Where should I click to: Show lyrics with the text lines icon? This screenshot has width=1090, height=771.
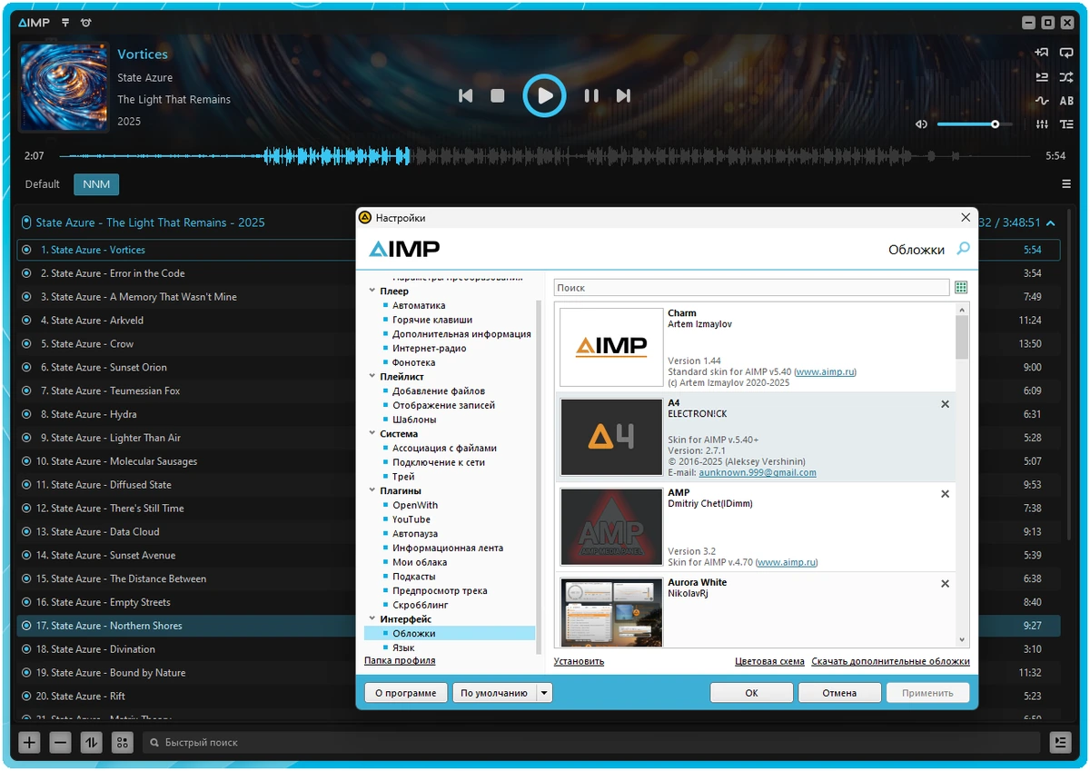click(x=1066, y=124)
